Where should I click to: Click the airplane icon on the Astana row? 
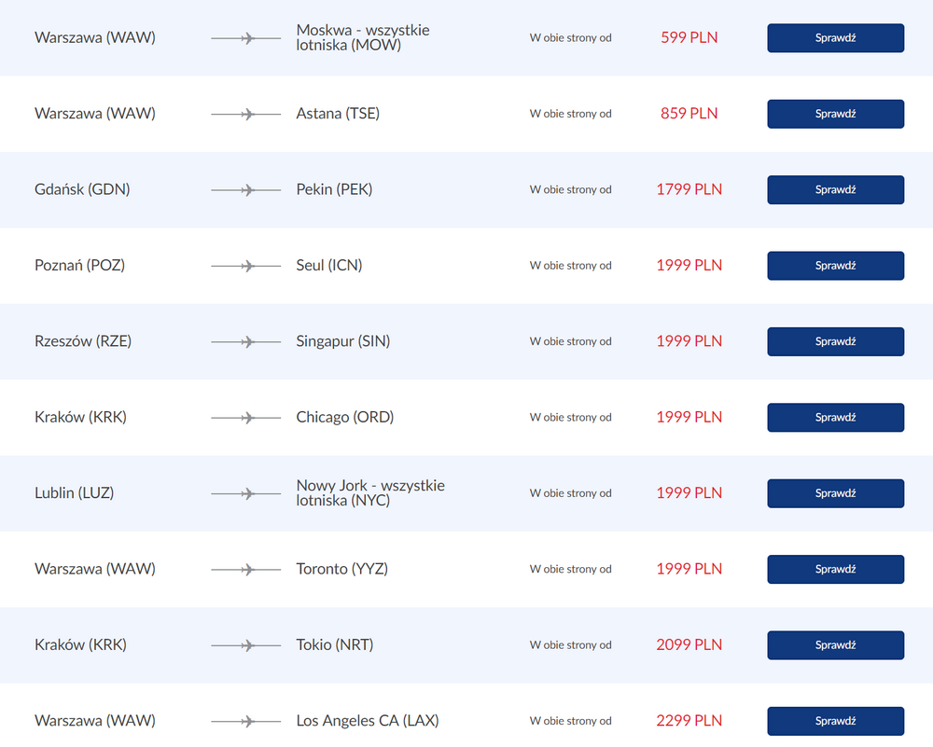click(x=247, y=114)
